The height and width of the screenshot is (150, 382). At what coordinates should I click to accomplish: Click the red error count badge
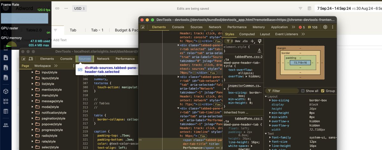point(302,27)
